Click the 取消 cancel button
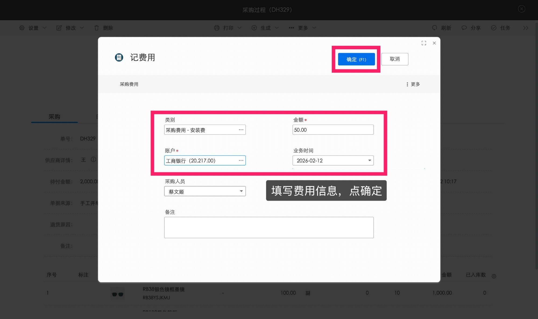 pos(395,59)
